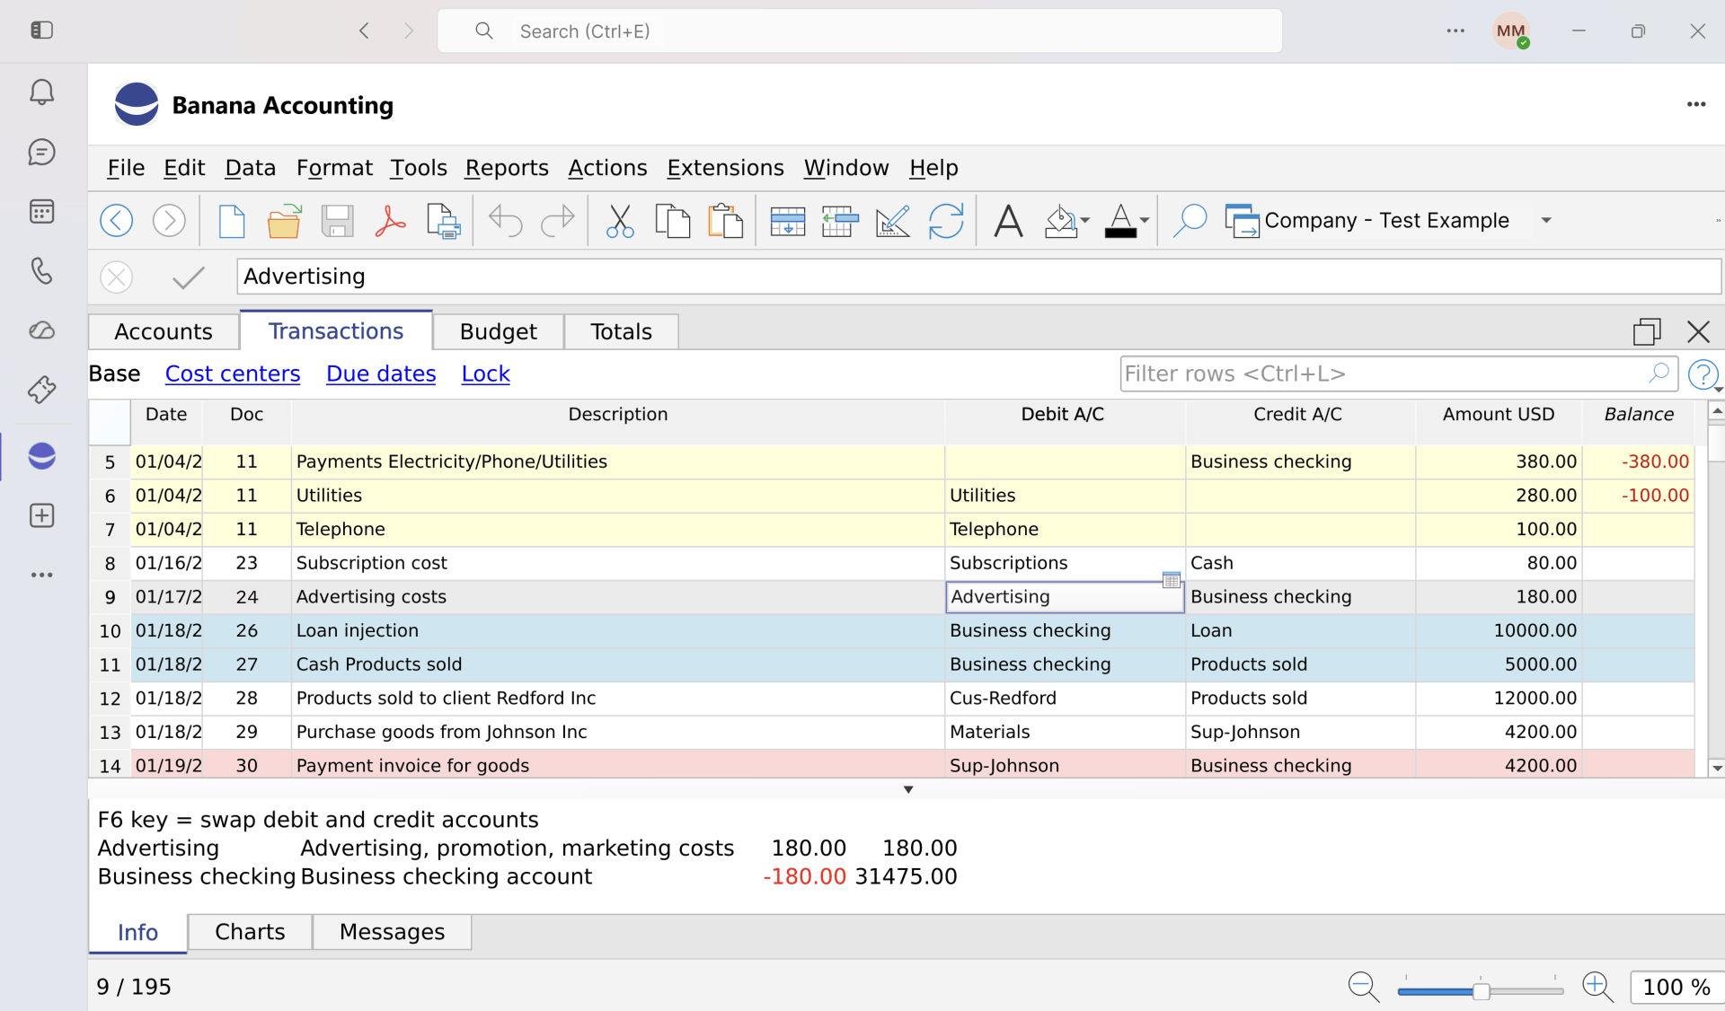1725x1011 pixels.
Task: Navigate back with the circled left arrow
Action: [117, 221]
